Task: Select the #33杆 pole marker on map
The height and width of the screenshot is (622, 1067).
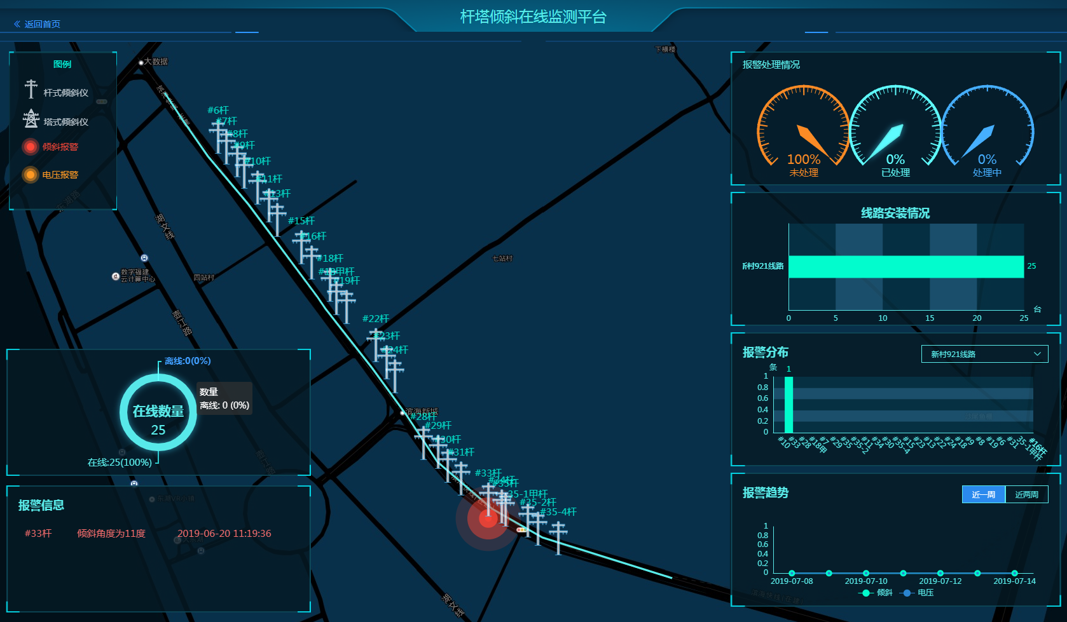Action: click(488, 498)
